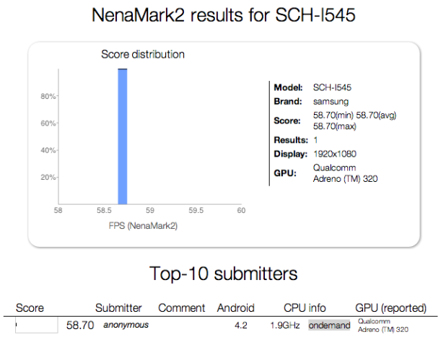This screenshot has height=345, width=446.
Task: Click the Score distribution chart title
Action: 142,54
